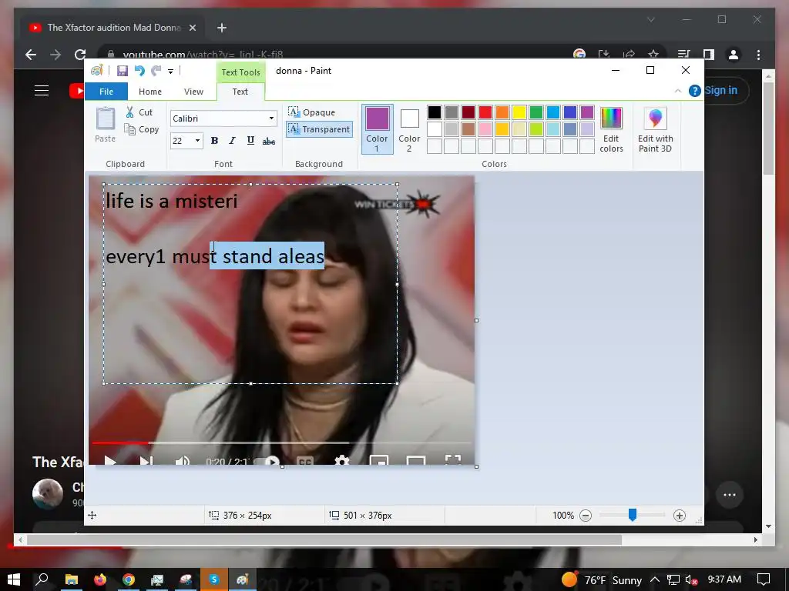The height and width of the screenshot is (591, 789).
Task: Open File Explorer from taskbar
Action: point(72,579)
